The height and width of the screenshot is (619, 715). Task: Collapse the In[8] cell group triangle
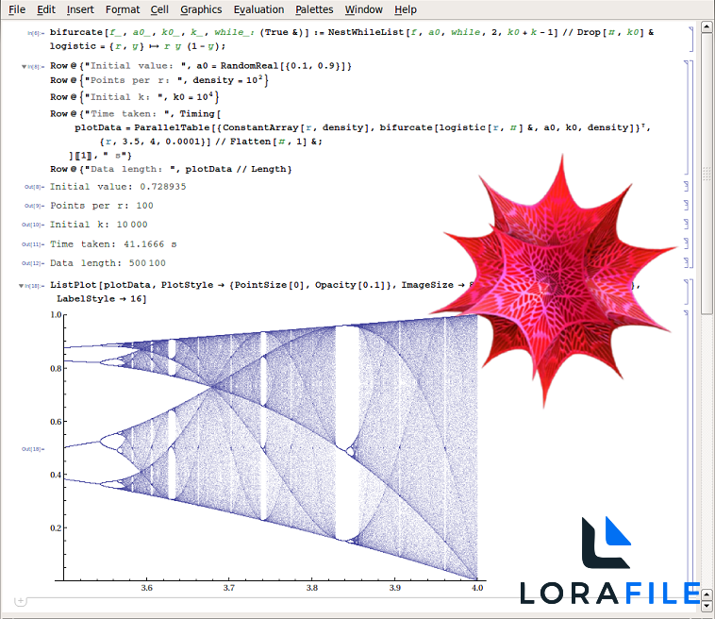(25, 67)
